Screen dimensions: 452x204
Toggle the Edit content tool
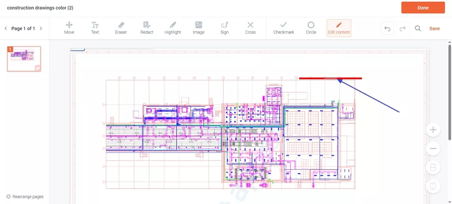(x=339, y=28)
